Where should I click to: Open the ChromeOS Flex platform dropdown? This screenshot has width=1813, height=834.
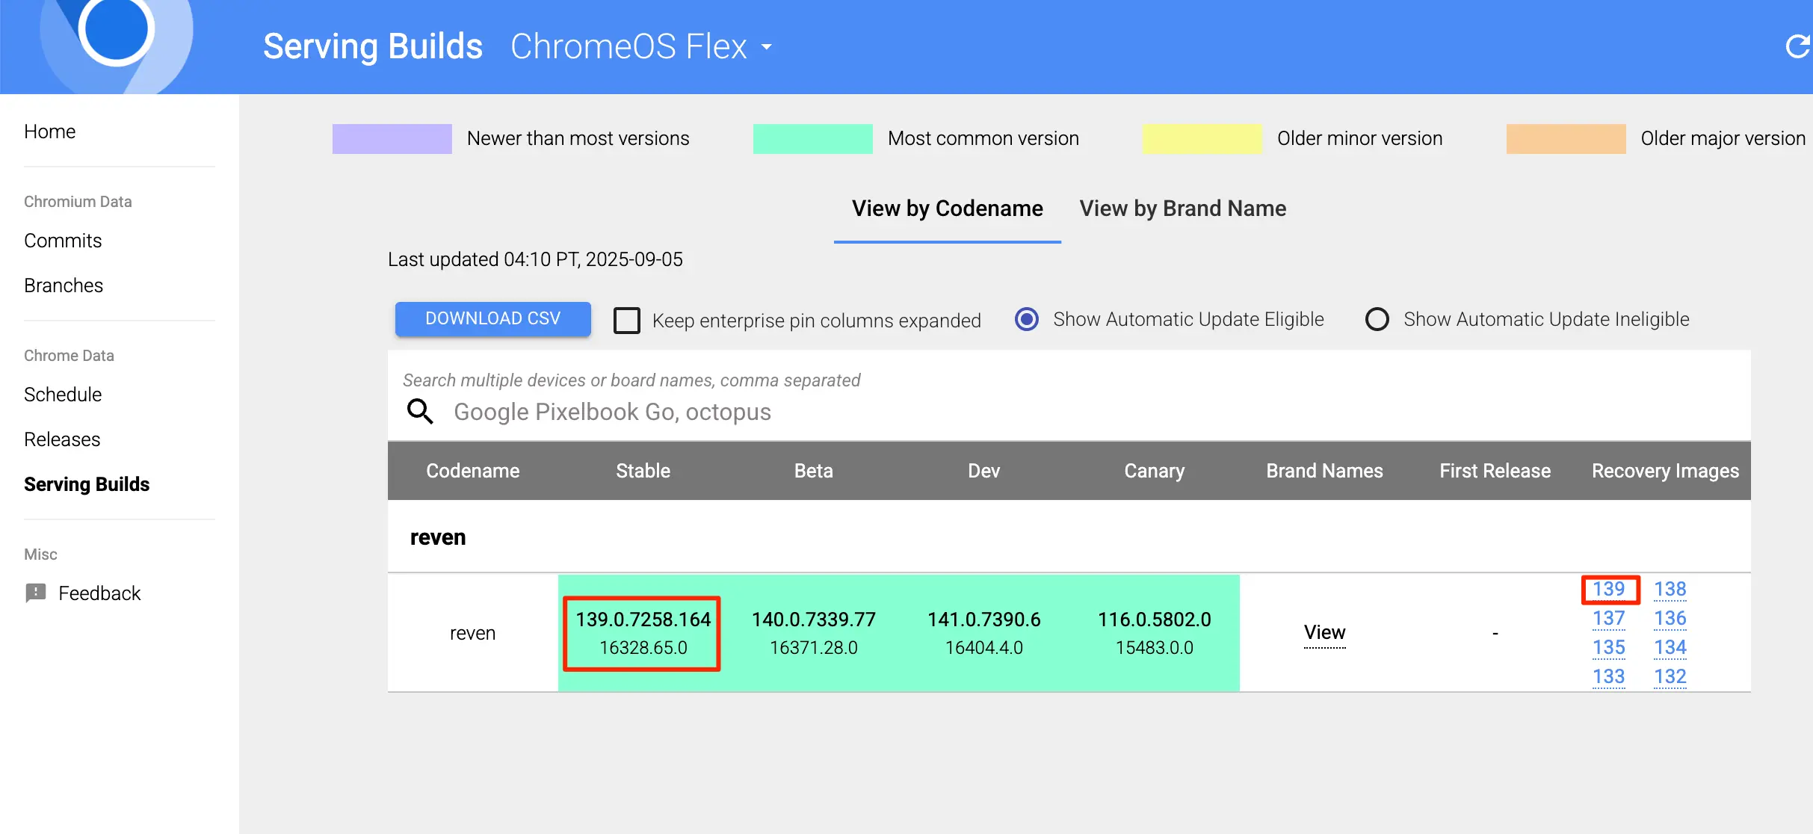coord(641,46)
